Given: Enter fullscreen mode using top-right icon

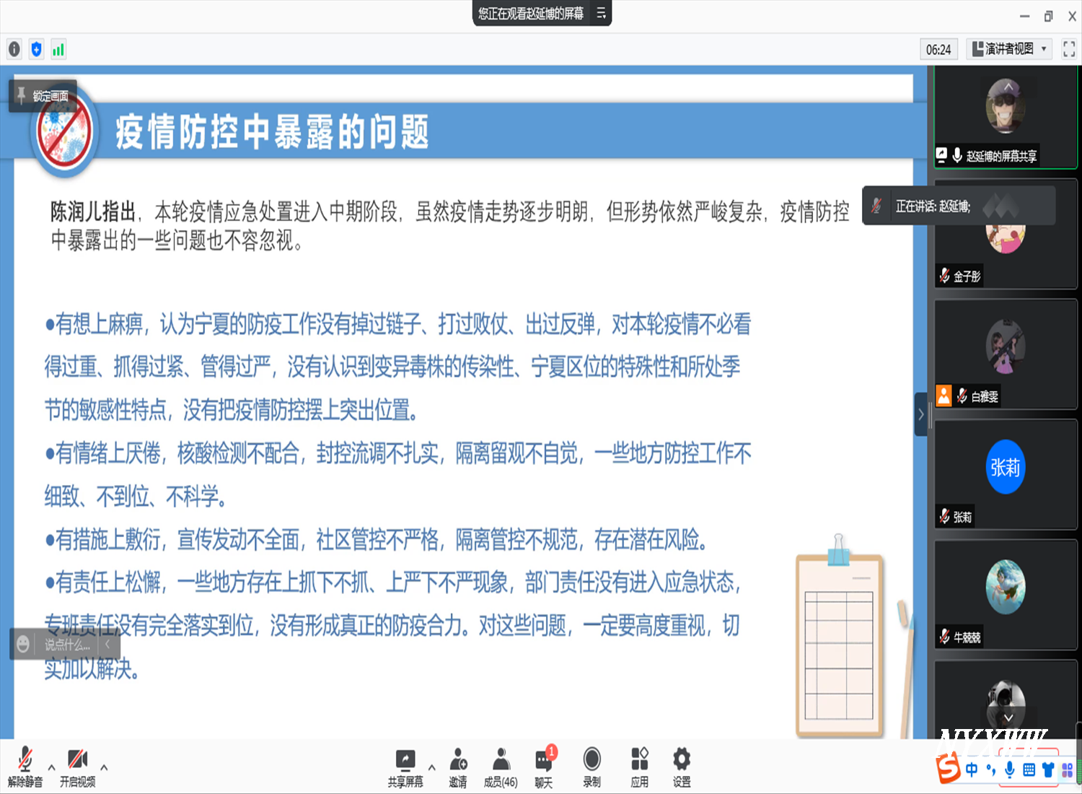Looking at the screenshot, I should [1069, 49].
